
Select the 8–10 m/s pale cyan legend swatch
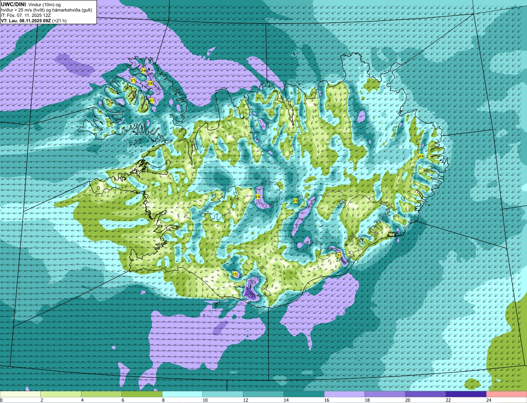click(x=182, y=394)
